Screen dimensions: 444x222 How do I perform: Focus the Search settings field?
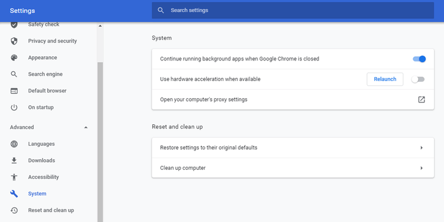pyautogui.click(x=293, y=11)
